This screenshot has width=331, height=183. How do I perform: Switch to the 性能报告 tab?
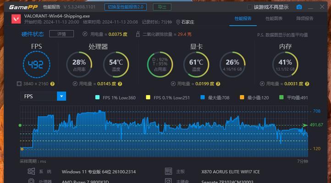coord(243,19)
